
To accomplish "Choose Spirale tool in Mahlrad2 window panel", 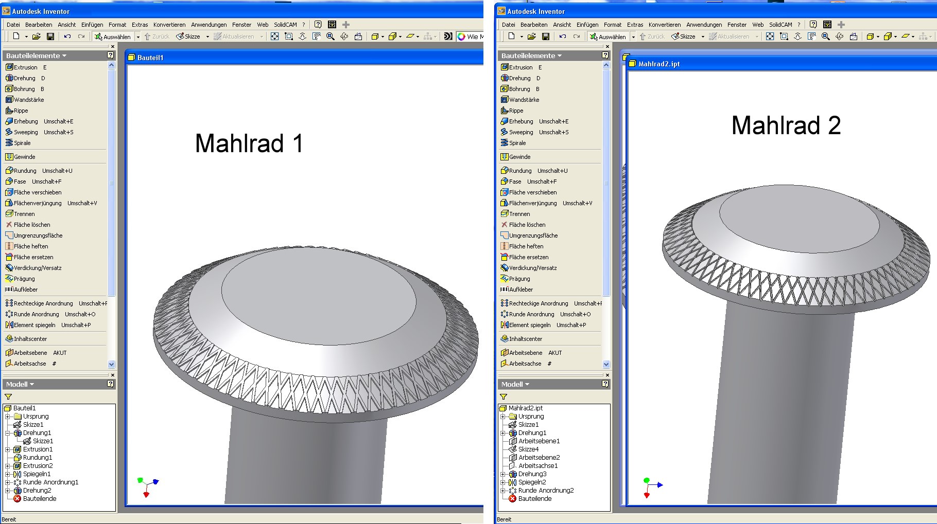I will pyautogui.click(x=513, y=143).
